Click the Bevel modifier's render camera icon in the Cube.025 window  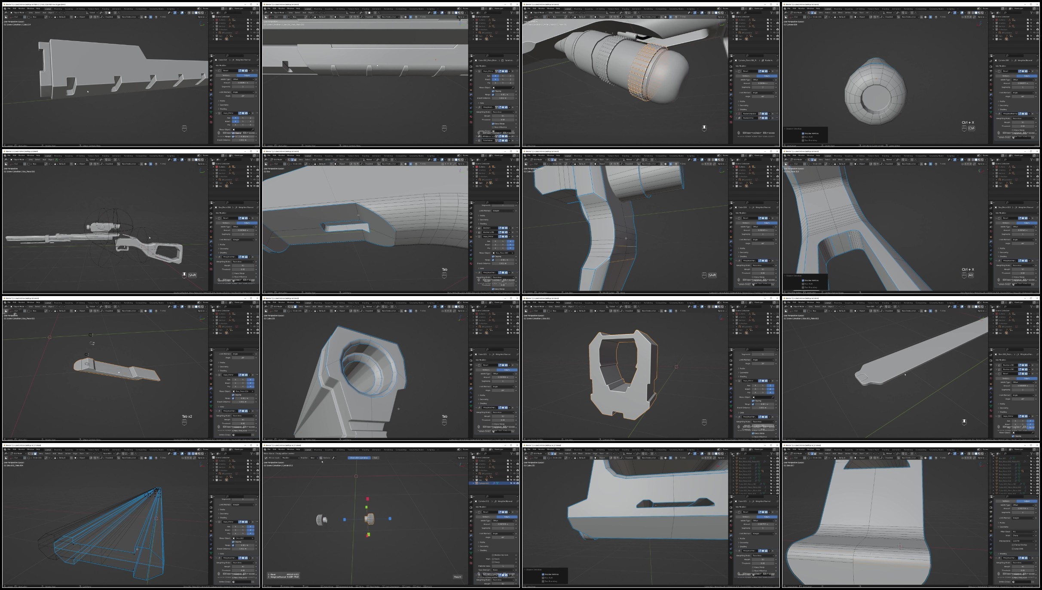point(766,512)
